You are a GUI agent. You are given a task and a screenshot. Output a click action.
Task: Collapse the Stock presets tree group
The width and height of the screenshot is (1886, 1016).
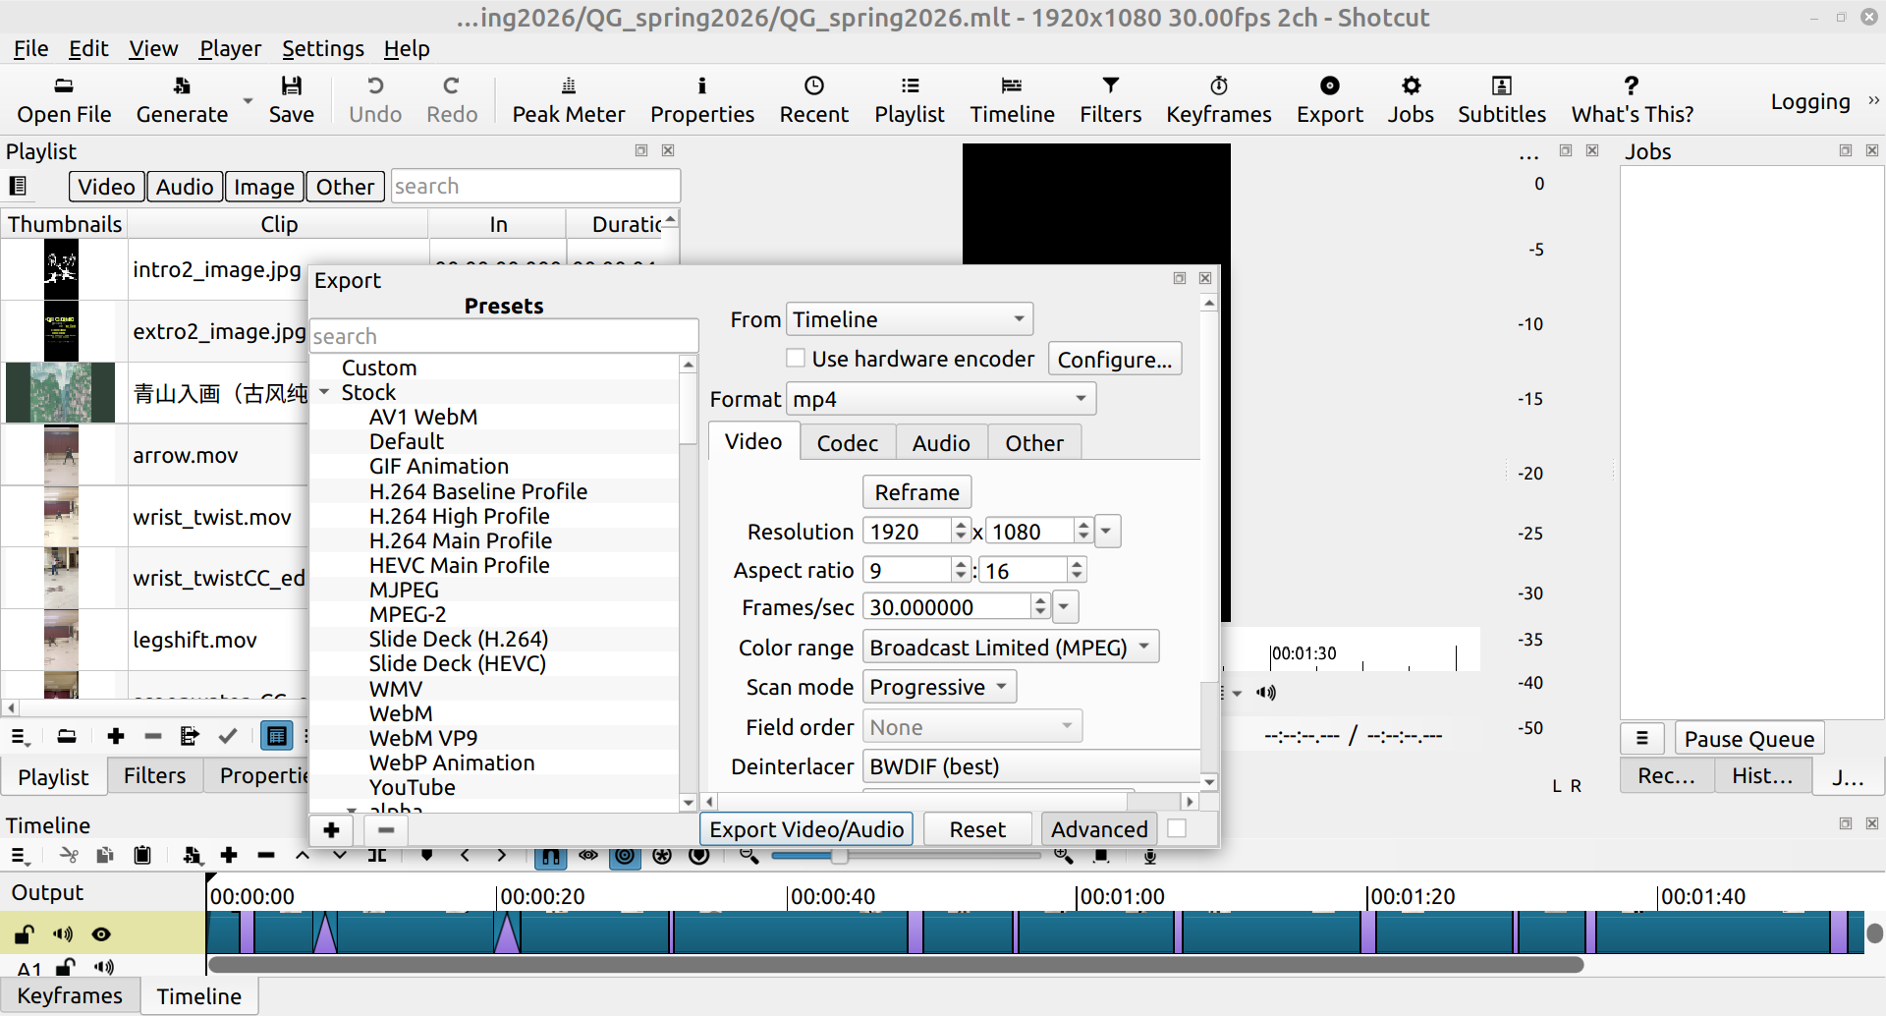point(324,393)
